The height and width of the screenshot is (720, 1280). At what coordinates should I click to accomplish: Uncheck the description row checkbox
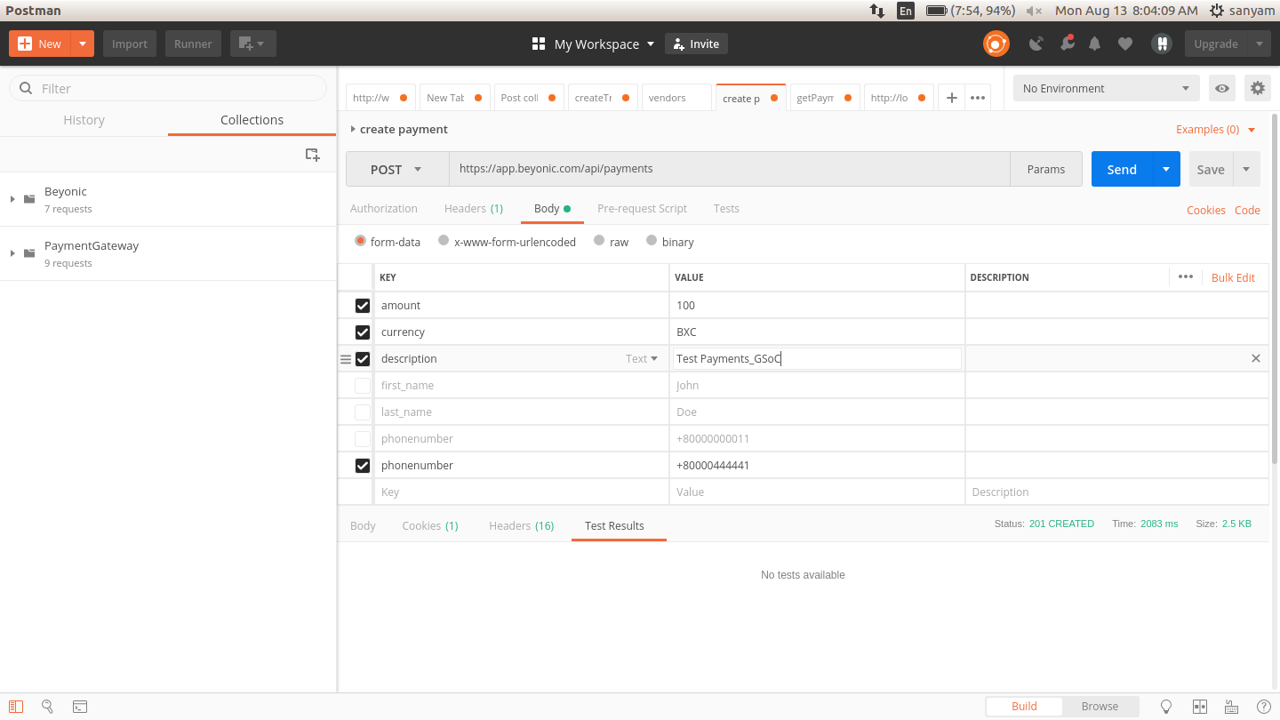tap(363, 359)
